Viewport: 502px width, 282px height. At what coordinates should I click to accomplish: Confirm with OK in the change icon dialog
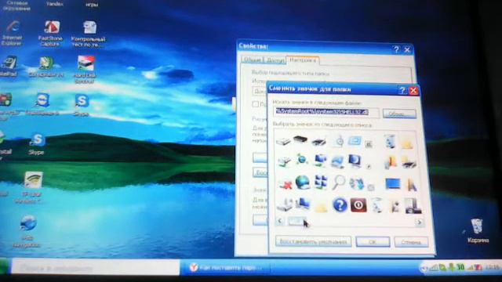(373, 242)
